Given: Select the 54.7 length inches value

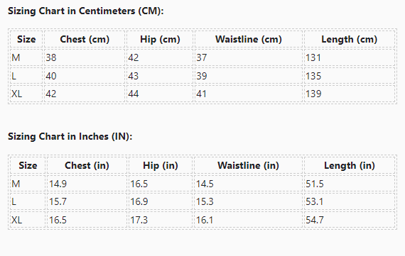Looking at the screenshot, I should (x=315, y=220).
